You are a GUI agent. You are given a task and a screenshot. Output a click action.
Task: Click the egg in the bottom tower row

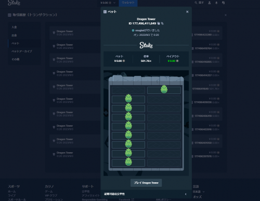click(x=128, y=162)
